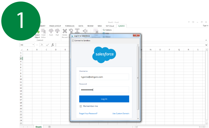Click the fx insert function icon

pos(53,45)
